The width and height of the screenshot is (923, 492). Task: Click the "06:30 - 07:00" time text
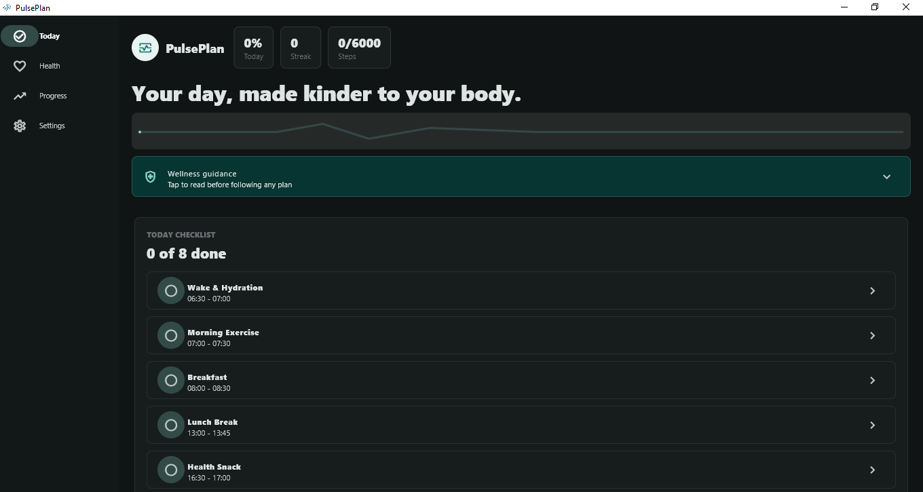[209, 299]
